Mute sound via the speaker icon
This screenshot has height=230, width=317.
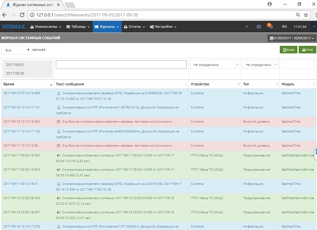(x=247, y=27)
